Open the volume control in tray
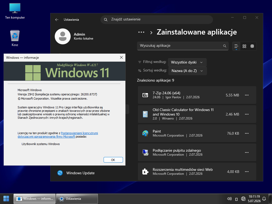This screenshot has width=272, height=204. tap(229, 199)
